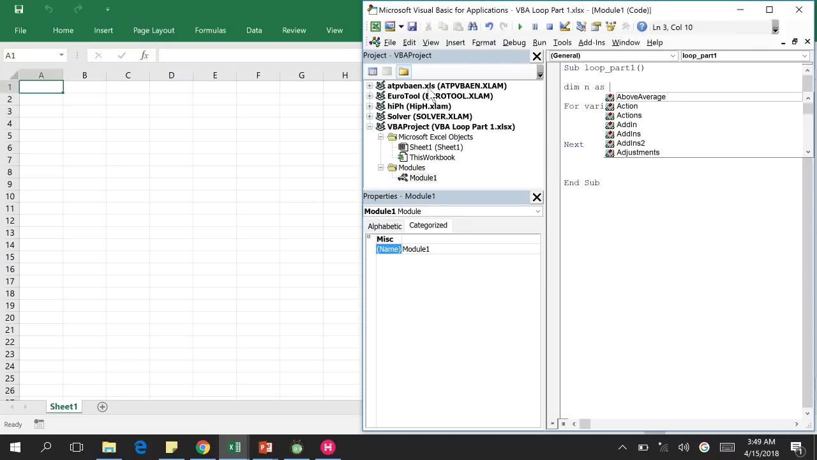This screenshot has height=460, width=817.
Task: Open the VBA Edit menu
Action: click(x=409, y=42)
